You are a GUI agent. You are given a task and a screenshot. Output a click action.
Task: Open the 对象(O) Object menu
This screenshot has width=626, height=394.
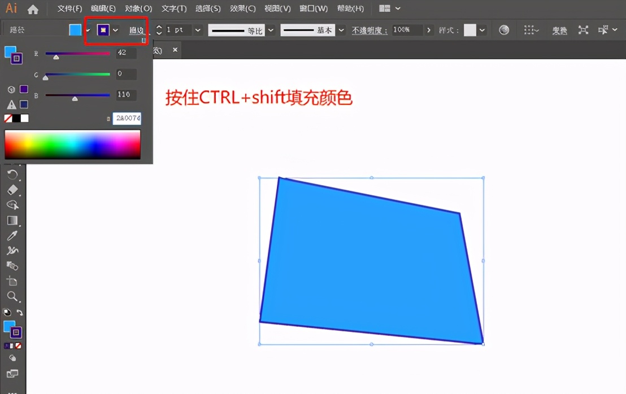coord(138,8)
